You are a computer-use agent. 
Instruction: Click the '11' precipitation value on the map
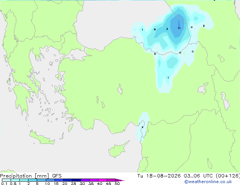[x=179, y=28]
